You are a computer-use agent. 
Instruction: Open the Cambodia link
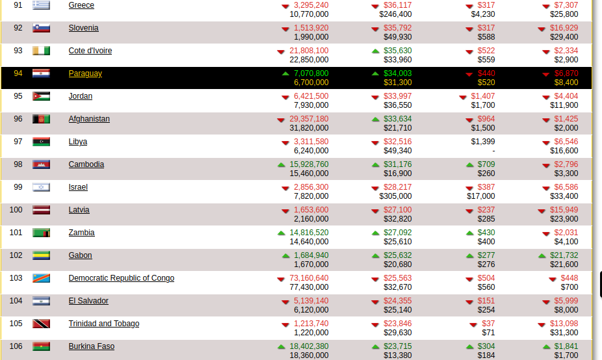[x=86, y=164]
